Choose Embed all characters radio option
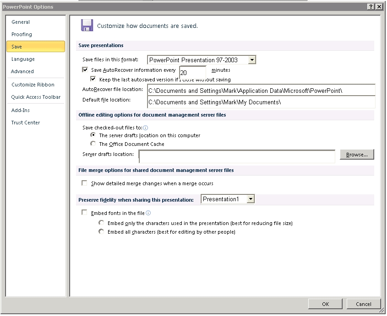This screenshot has width=387, height=316. (x=101, y=232)
